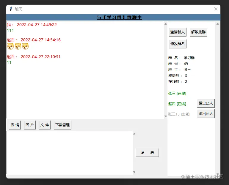Click the 发送 send button
Screen dimensions: 229x185
click(x=147, y=153)
